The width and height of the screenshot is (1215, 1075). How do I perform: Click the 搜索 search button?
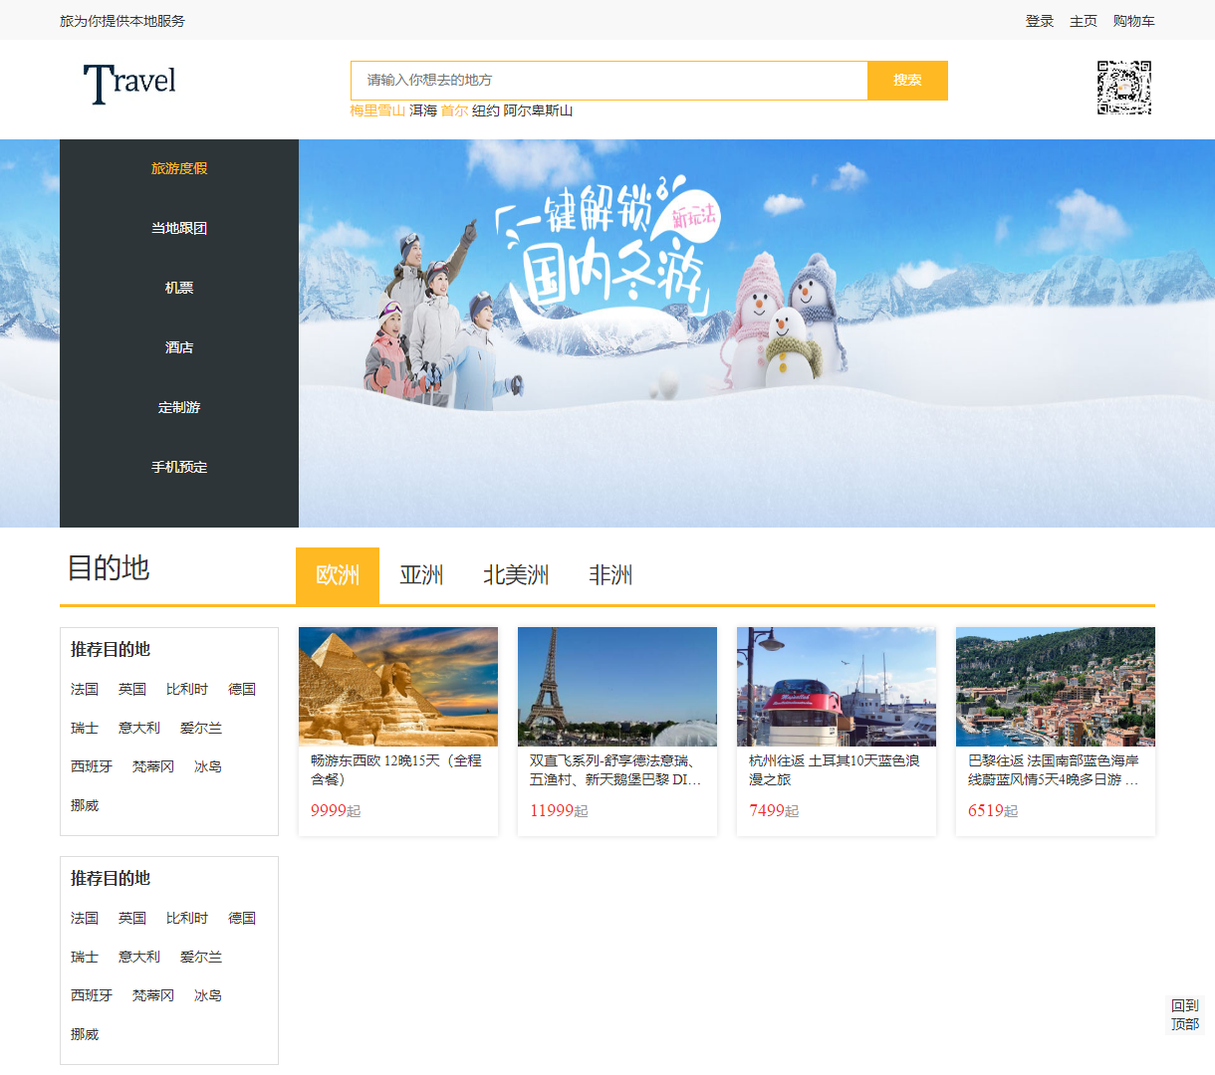(907, 81)
